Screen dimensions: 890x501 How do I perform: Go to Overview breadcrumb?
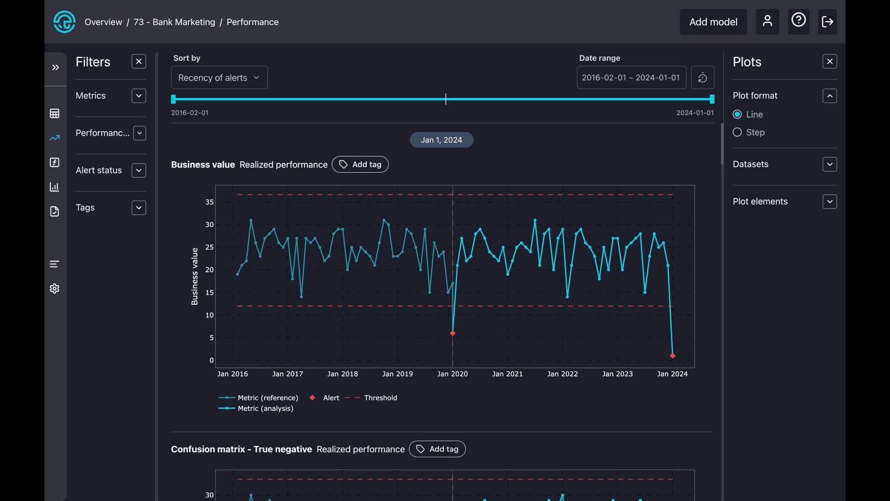(103, 22)
